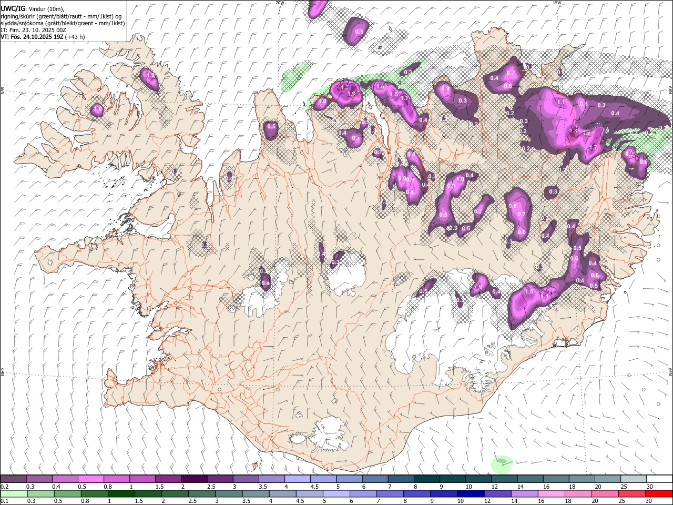The image size is (673, 505).
Task: Pick the violet 12–14 rain scale swatch
Action: pyautogui.click(x=497, y=493)
